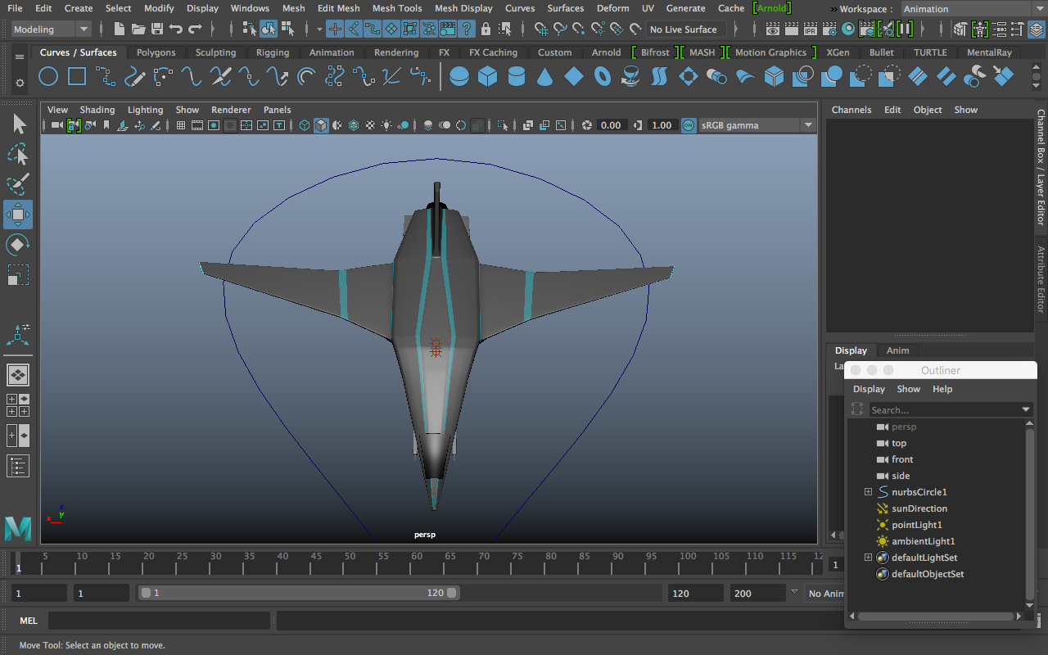1048x655 pixels.
Task: Create a NURBS sphere from shelf
Action: [459, 77]
